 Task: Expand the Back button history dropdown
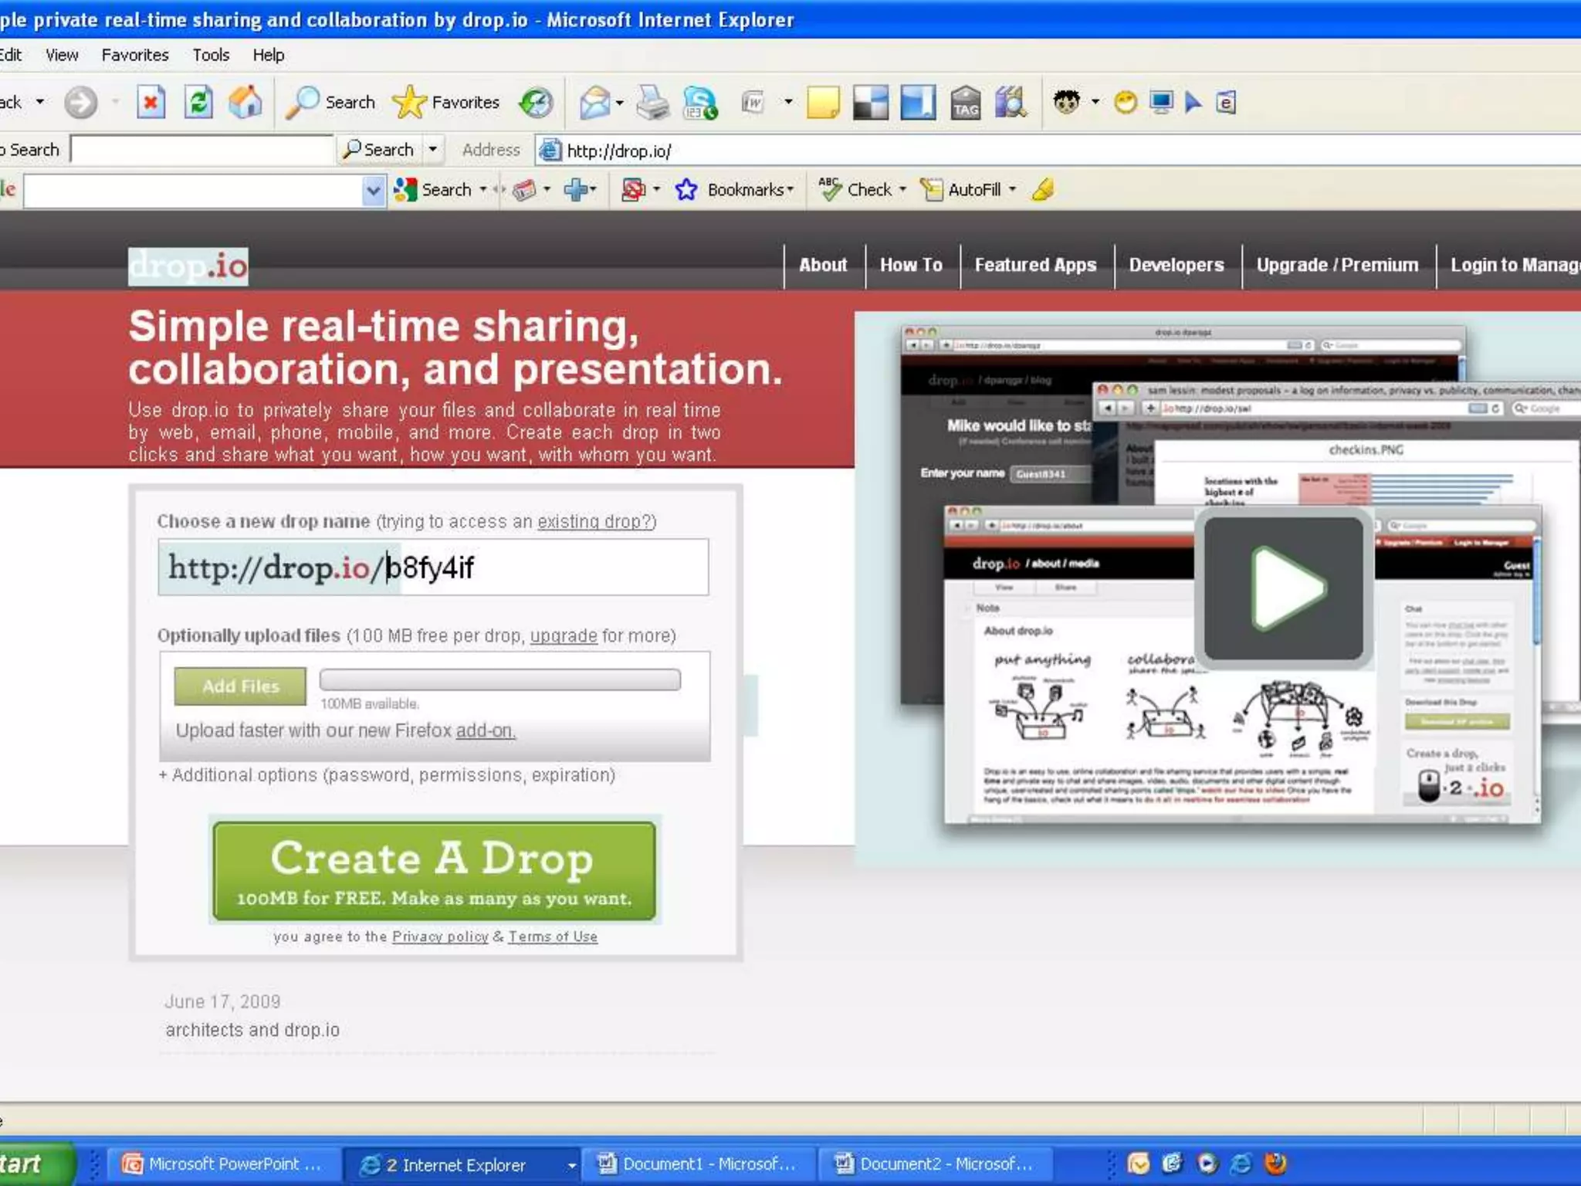click(x=40, y=102)
